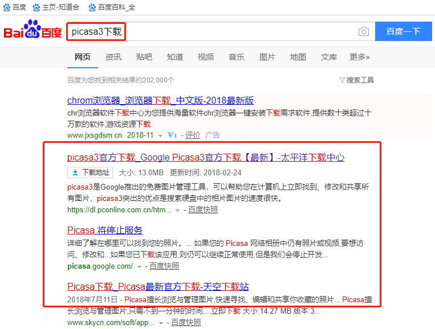Expand the 更多» menu
Viewport: 435px width, 329px height.
pos(360,57)
